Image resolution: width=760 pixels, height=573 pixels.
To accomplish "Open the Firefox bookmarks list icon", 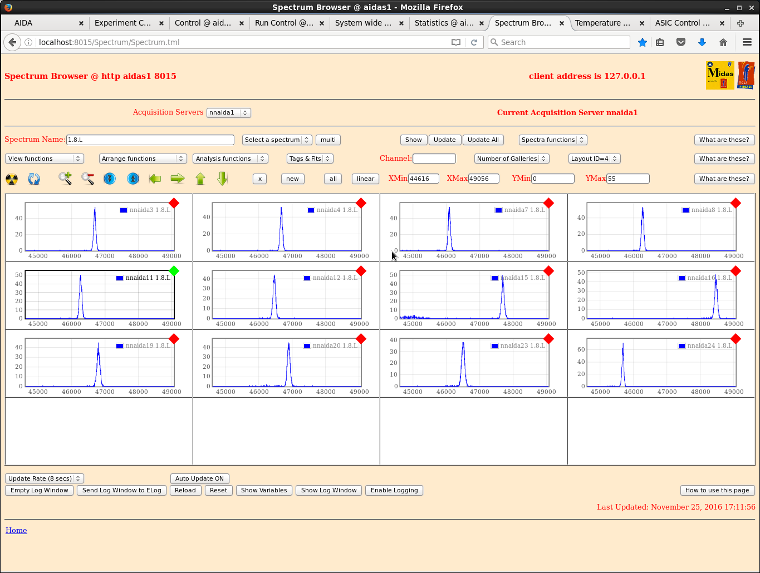I will click(660, 42).
